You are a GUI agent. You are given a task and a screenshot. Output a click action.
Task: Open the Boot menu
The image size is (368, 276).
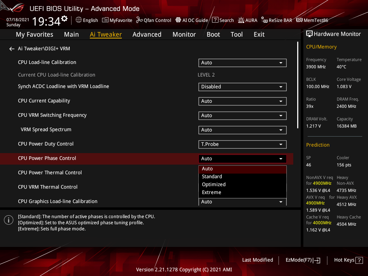213,34
